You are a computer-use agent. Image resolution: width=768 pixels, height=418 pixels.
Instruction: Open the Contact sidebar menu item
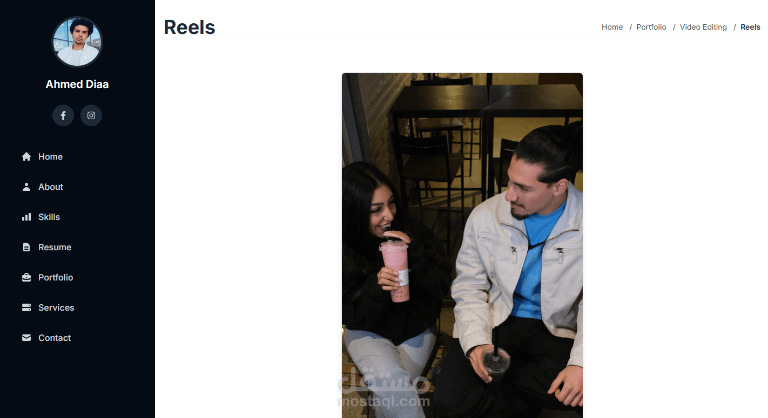pyautogui.click(x=55, y=338)
